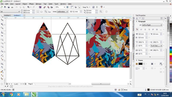This screenshot has height=97, width=172.
Task: Open Left to Right text direction dropdown
Action: (x=152, y=25)
